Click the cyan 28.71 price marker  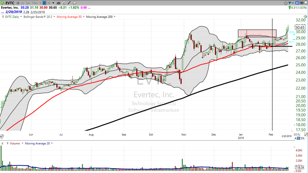tap(292, 42)
